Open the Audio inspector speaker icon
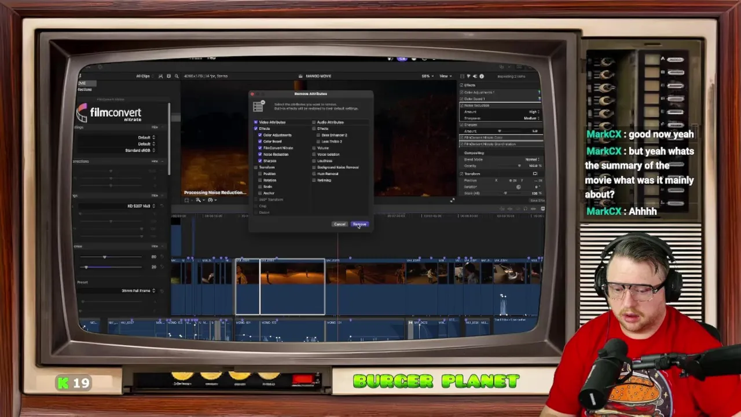Image resolution: width=741 pixels, height=417 pixels. [475, 76]
